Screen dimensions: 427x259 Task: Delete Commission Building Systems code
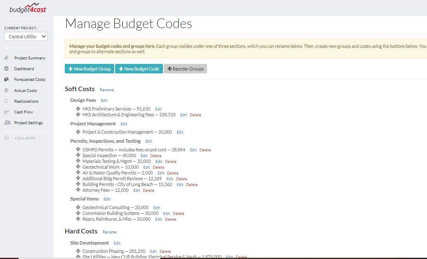click(179, 214)
